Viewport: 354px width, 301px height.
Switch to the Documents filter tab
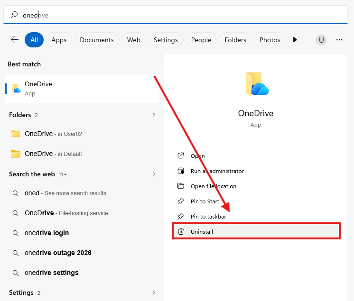click(97, 40)
